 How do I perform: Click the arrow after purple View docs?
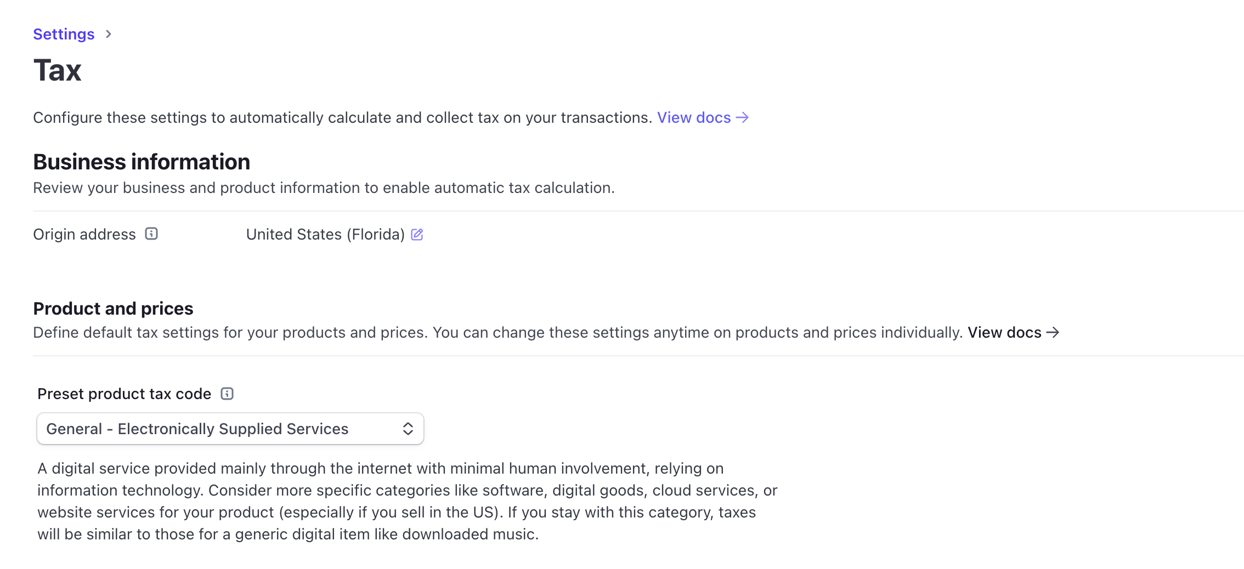pyautogui.click(x=742, y=118)
